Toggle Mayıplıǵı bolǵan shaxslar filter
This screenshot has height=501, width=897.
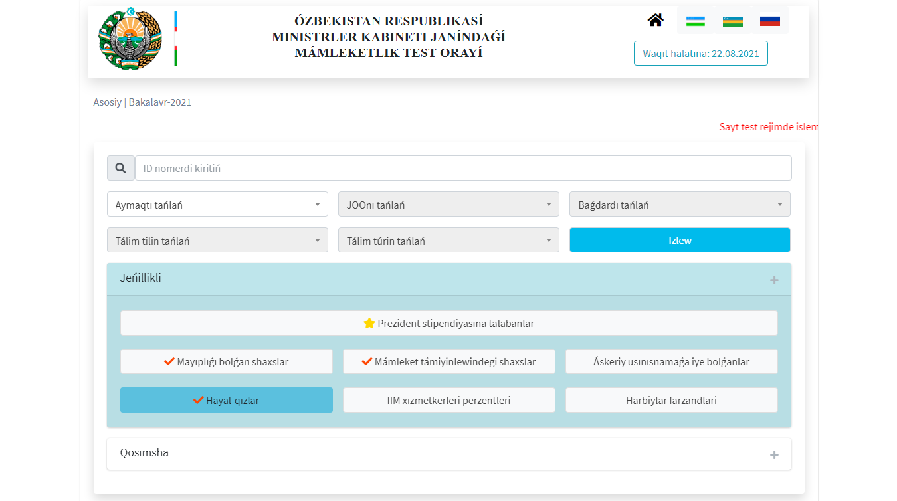[226, 361]
